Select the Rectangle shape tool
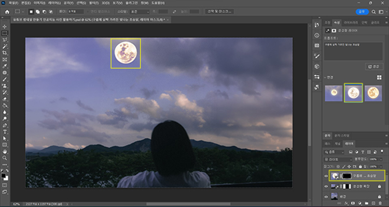The image size is (389, 207). pos(5,145)
